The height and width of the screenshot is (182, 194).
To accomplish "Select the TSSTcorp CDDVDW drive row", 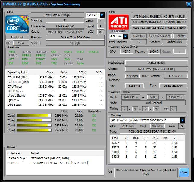I will (x=55, y=163).
